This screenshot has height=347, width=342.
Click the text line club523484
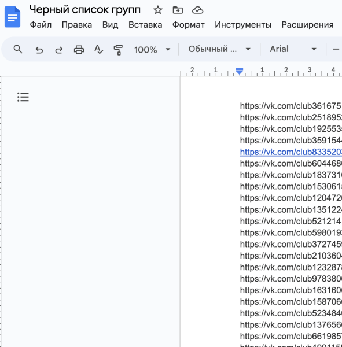point(291,313)
